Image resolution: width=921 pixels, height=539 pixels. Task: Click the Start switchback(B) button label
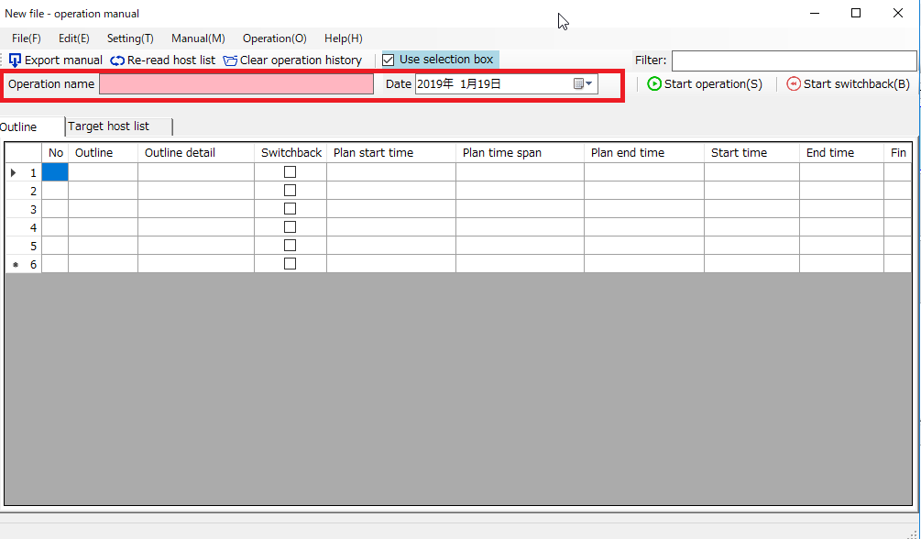(x=856, y=84)
